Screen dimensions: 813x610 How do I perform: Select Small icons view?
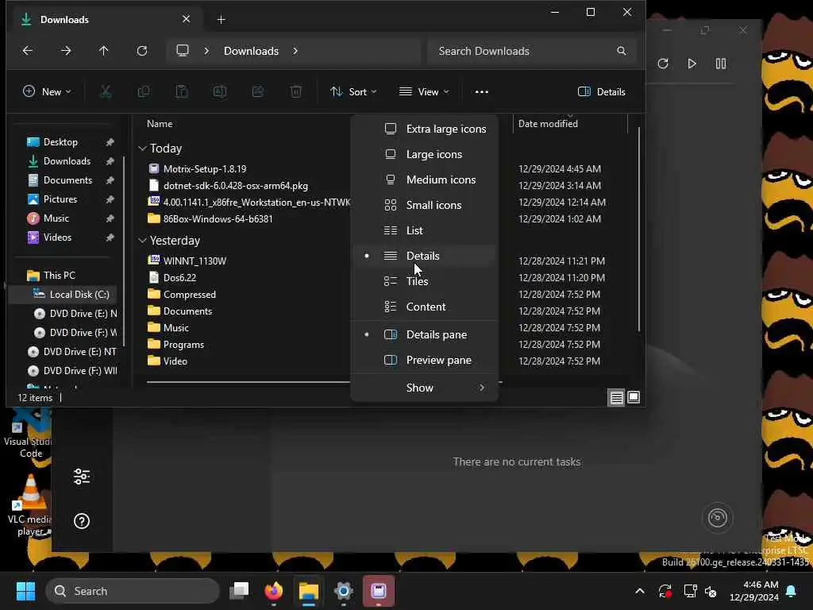(x=424, y=205)
